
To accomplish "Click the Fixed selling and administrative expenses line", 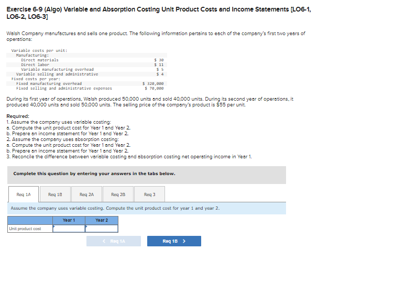I will 86,88.
